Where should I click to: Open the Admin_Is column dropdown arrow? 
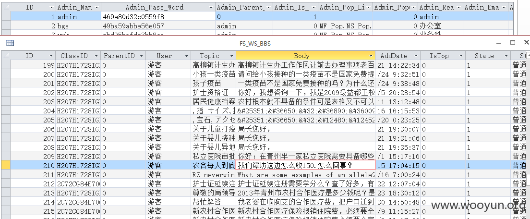coord(313,7)
